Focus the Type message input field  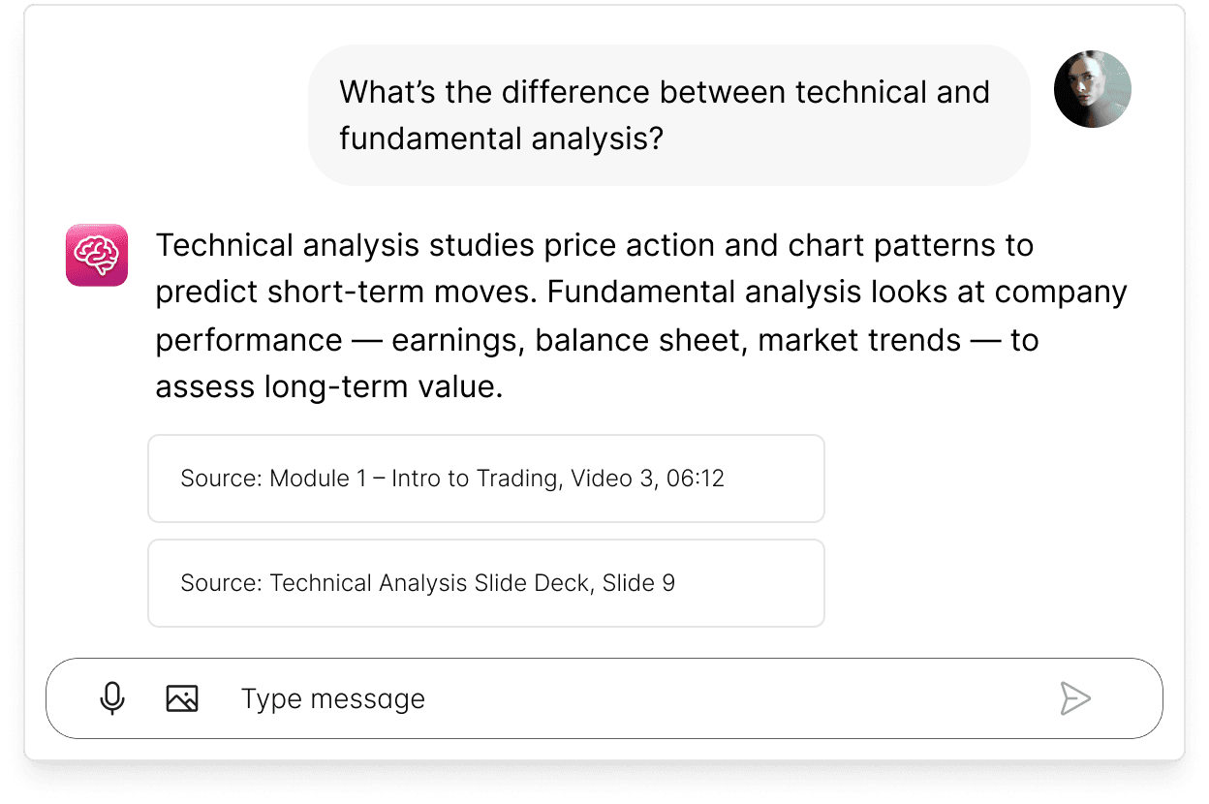[639, 698]
